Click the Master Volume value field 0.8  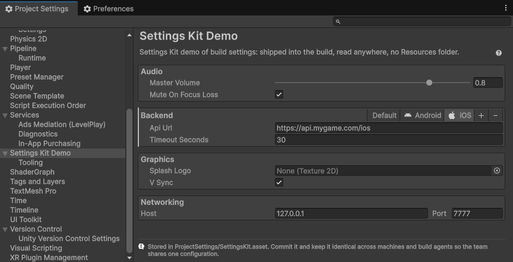click(x=488, y=83)
